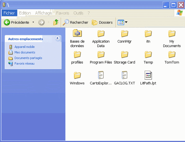Open the Help question mark menu
The image size is (185, 142).
coord(89,13)
